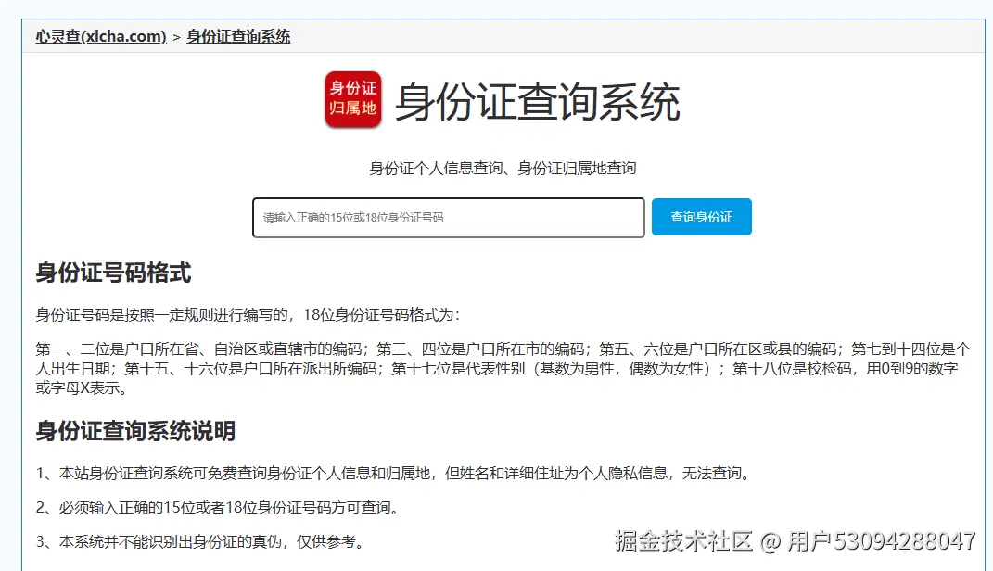Focus the ID number input field

(x=449, y=218)
